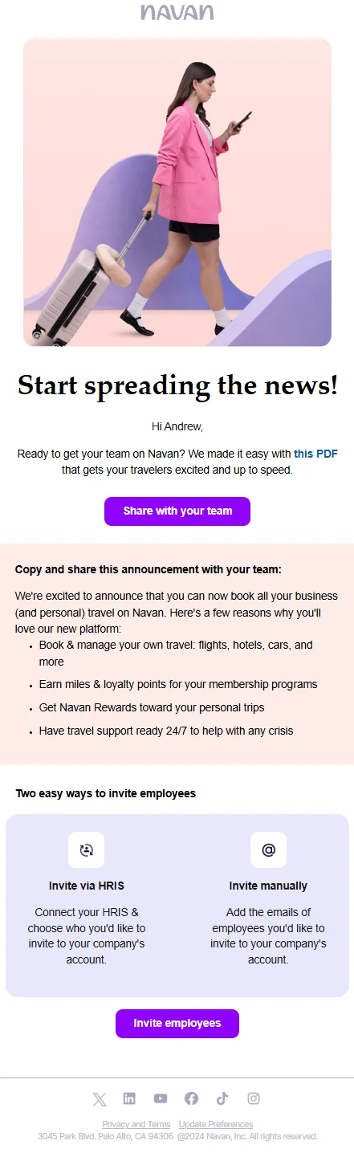Open the Privacy and Terms link
The image size is (354, 1165).
click(136, 1124)
